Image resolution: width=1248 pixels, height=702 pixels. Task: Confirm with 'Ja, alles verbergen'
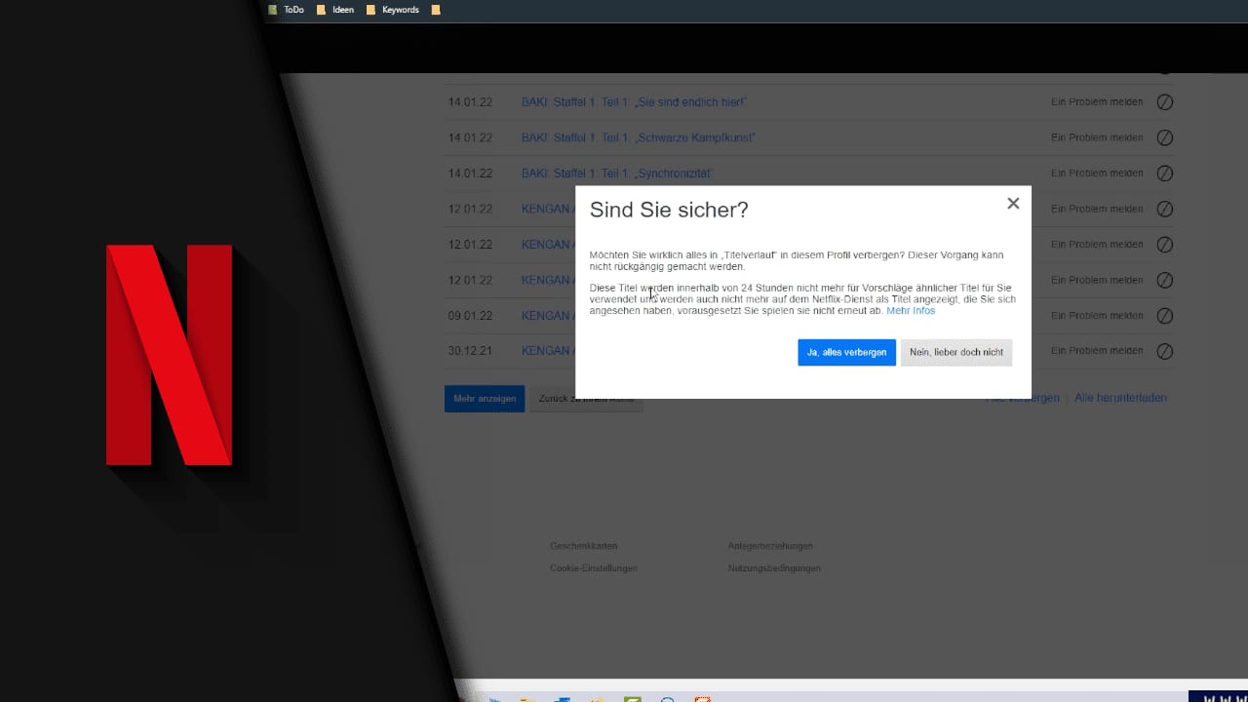(846, 352)
